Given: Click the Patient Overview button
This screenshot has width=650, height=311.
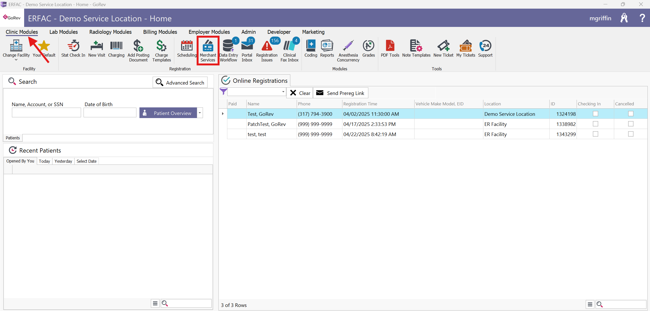Looking at the screenshot, I should 168,113.
